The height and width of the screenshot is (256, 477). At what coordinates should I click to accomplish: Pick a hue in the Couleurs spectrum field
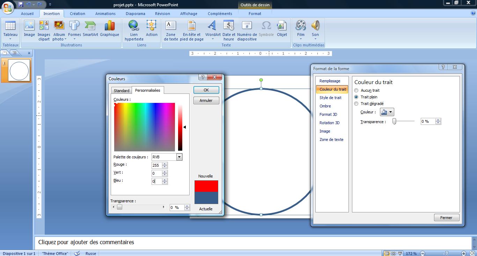tap(145, 127)
